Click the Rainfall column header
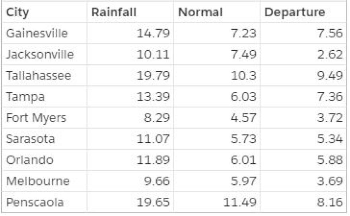This screenshot has width=350, height=216. (x=130, y=12)
